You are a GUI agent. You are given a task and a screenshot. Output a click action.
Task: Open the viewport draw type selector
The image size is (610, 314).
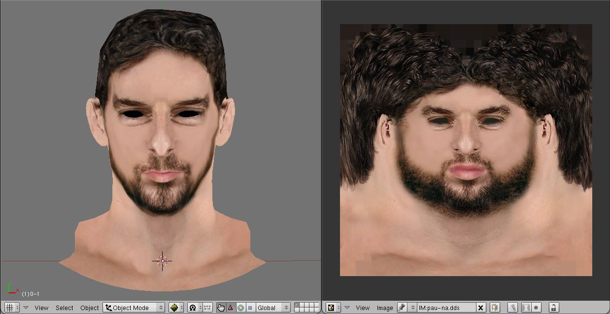coord(176,308)
